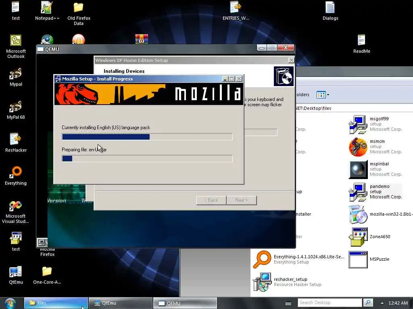Click the Search Desktop magnifier button
Image resolution: width=413 pixels, height=309 pixels.
tap(368, 303)
